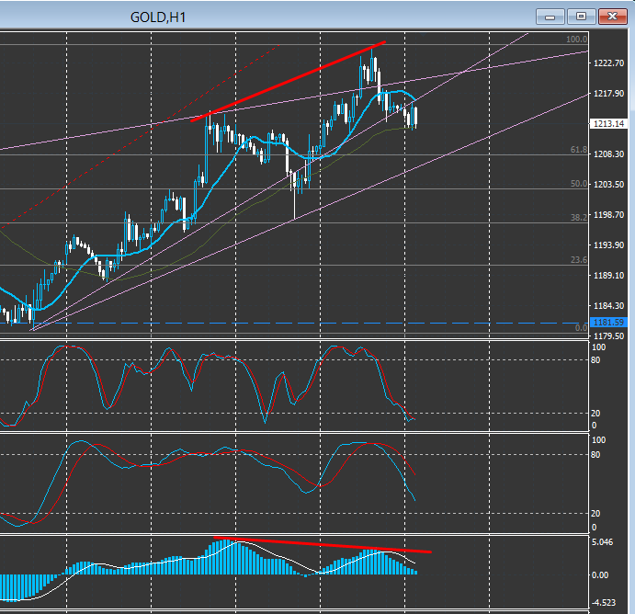Select the red divergence line on MACD panel
635x614 pixels.
point(322,545)
